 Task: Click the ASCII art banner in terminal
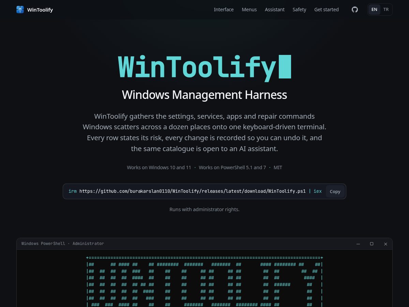pyautogui.click(x=204, y=281)
